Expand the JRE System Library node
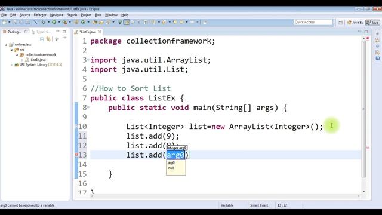 click(11, 65)
